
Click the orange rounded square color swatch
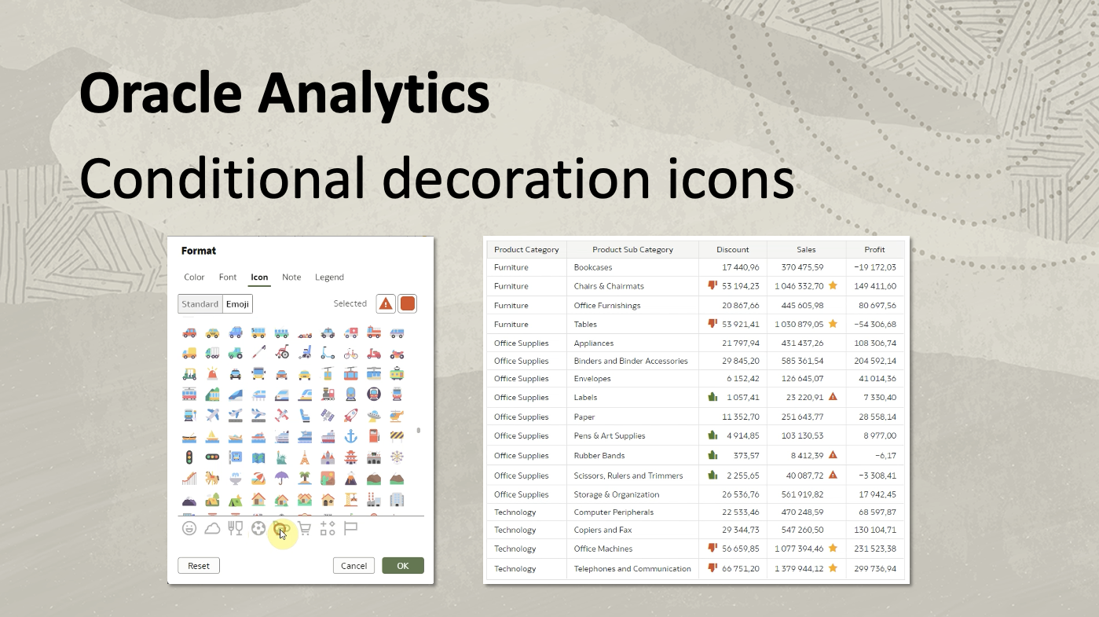point(407,303)
